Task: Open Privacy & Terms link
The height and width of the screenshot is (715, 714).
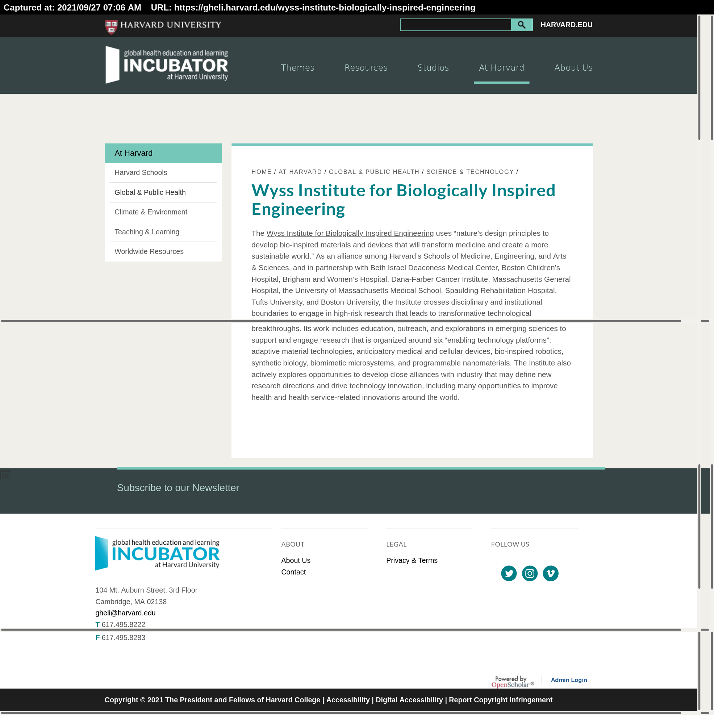Action: 412,560
